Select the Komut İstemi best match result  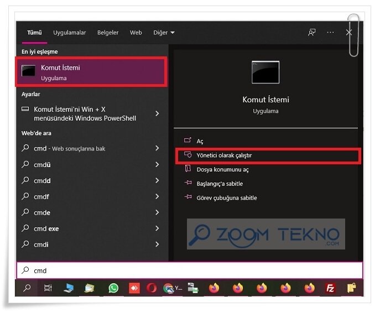click(91, 72)
